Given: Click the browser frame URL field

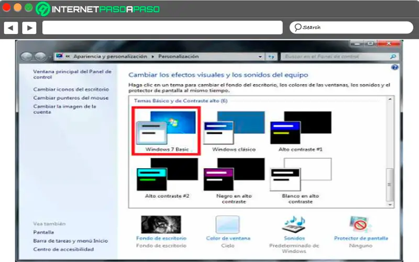Looking at the screenshot, I should coord(162,28).
